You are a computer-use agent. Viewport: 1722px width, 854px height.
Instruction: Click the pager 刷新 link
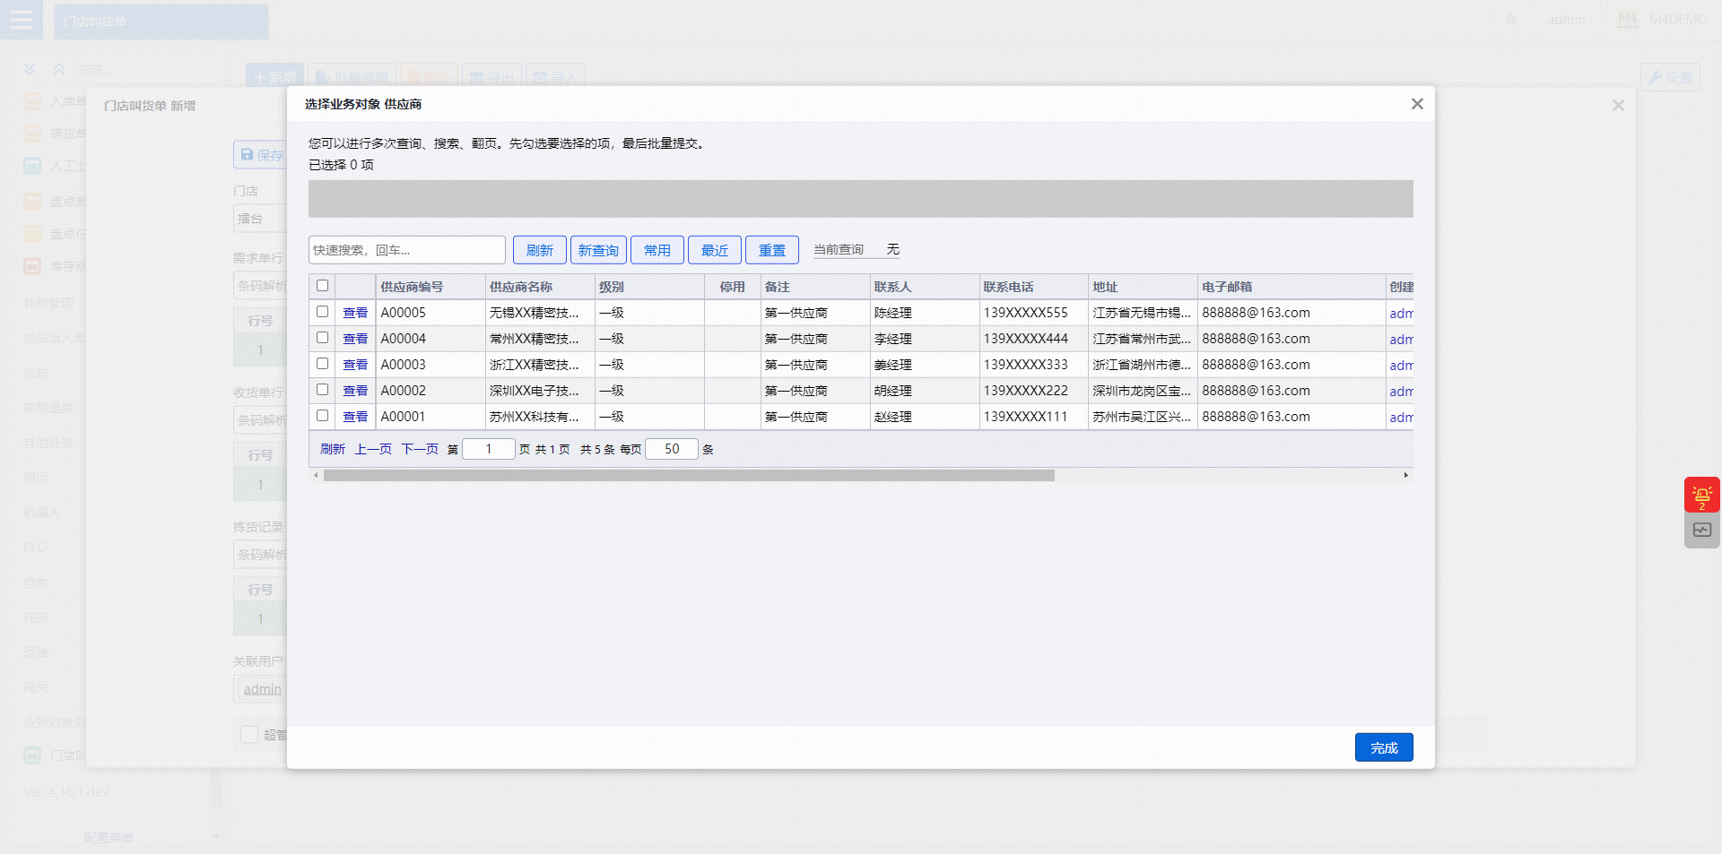click(x=333, y=449)
